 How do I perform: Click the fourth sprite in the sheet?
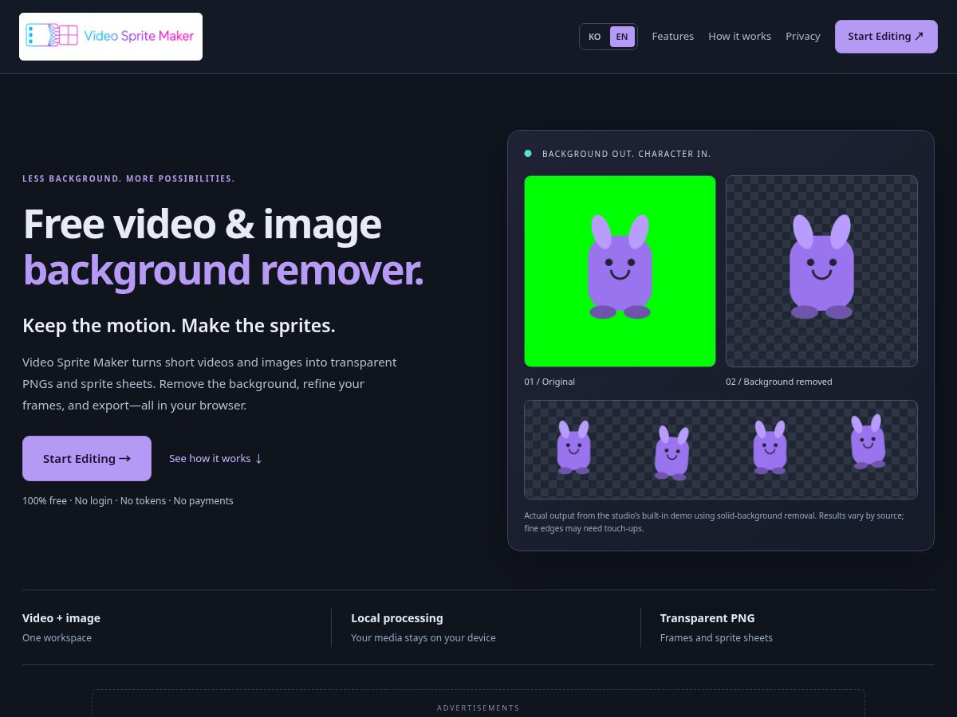pyautogui.click(x=868, y=441)
